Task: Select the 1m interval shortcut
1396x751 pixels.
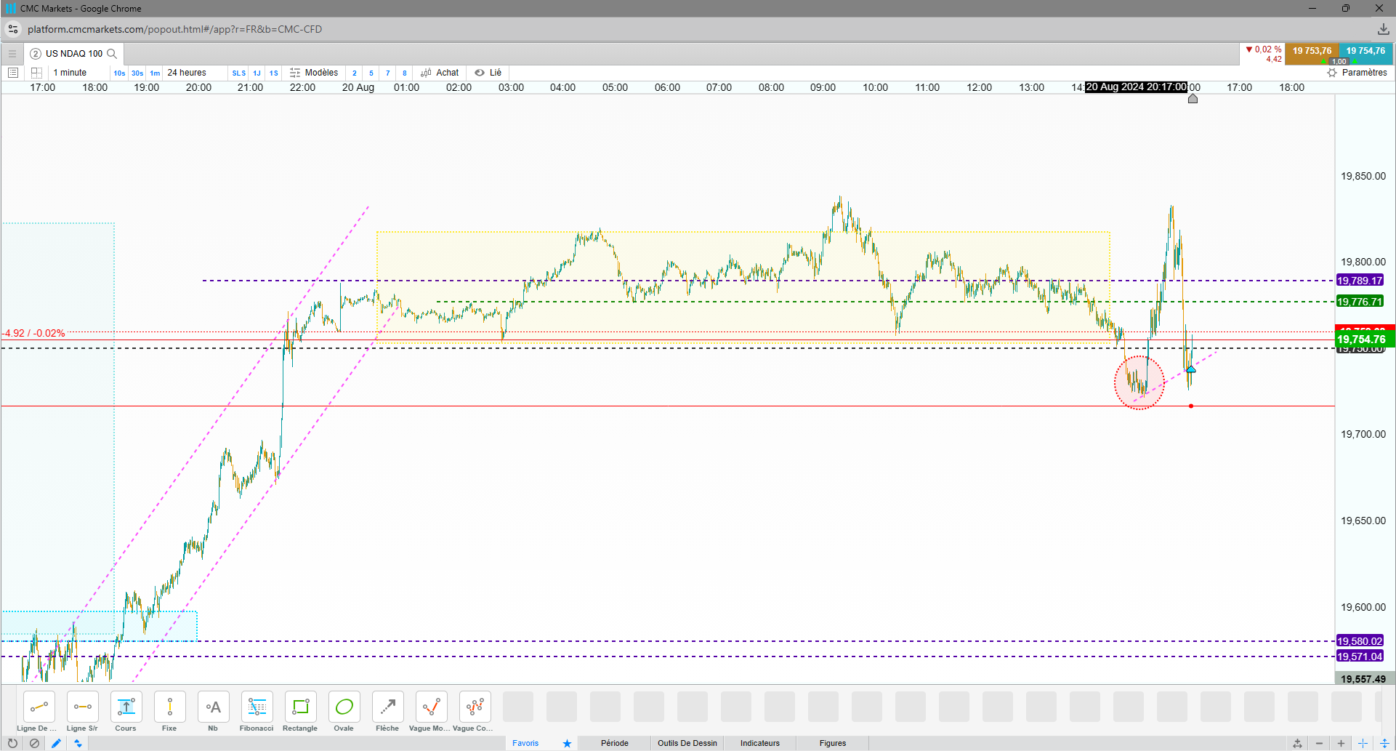Action: [x=155, y=73]
